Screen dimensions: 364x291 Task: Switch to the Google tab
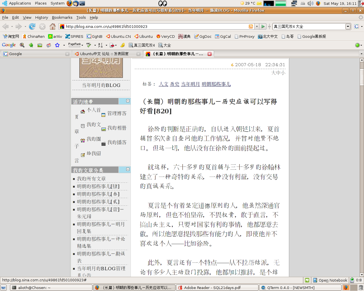36,54
